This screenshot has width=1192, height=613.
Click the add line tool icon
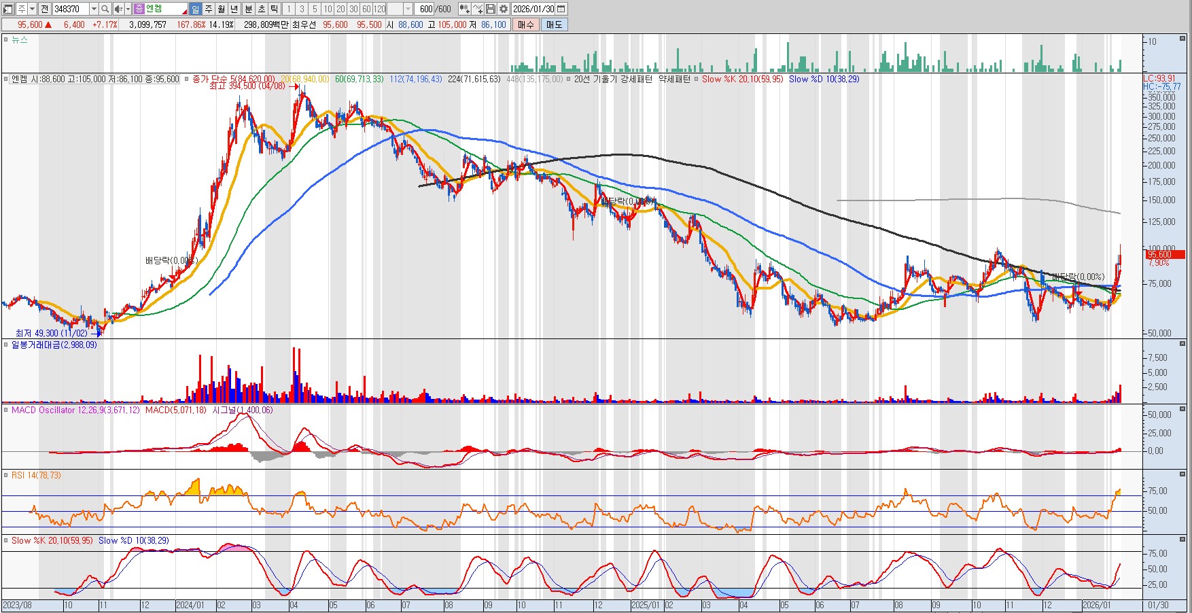(478, 9)
